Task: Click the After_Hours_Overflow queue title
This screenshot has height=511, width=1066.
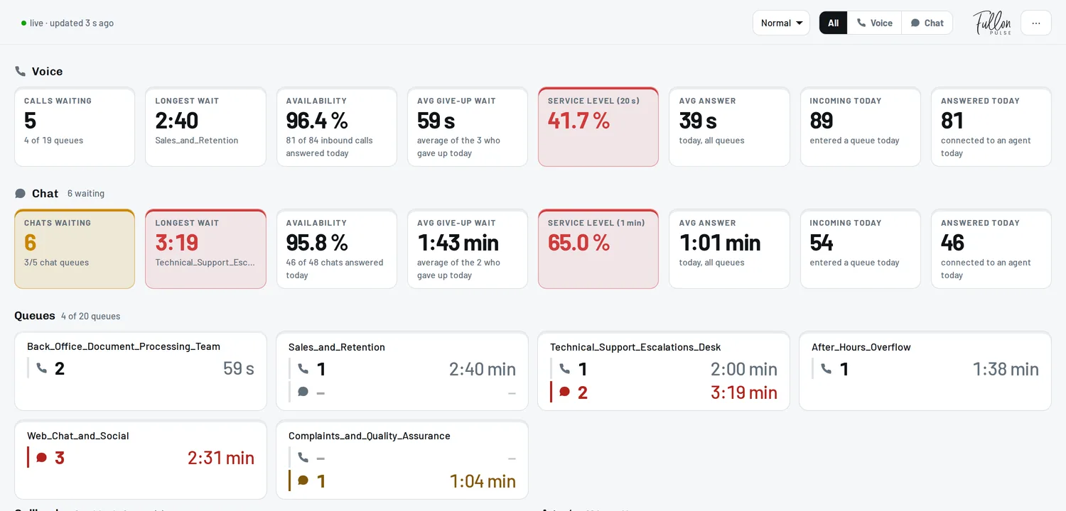Action: click(861, 347)
